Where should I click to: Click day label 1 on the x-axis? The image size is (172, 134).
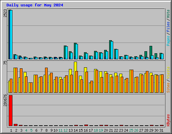point(11,130)
